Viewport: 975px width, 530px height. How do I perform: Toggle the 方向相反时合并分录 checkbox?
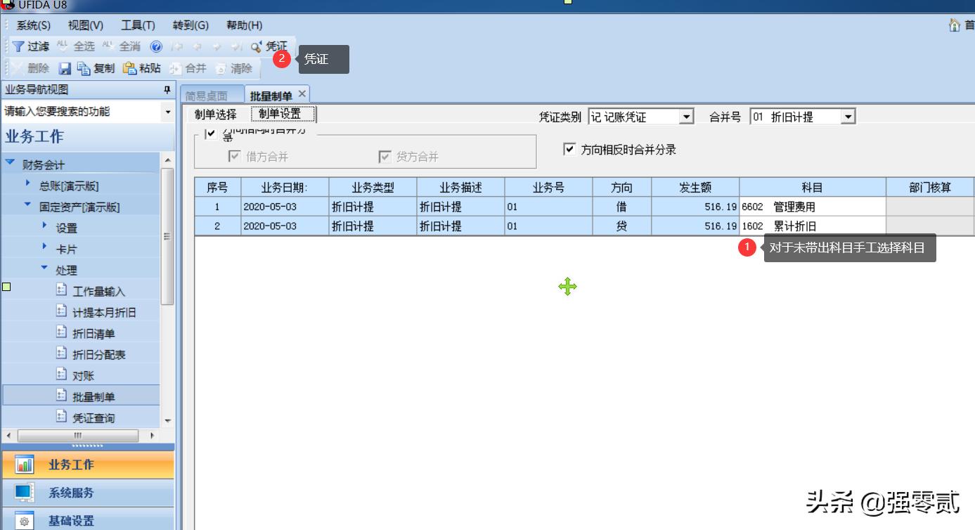(571, 148)
